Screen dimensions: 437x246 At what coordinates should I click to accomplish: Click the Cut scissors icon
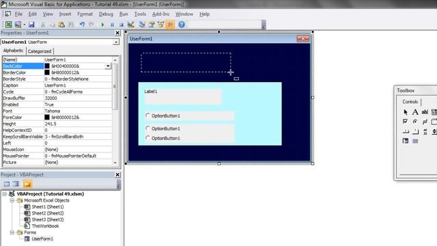(x=43, y=25)
